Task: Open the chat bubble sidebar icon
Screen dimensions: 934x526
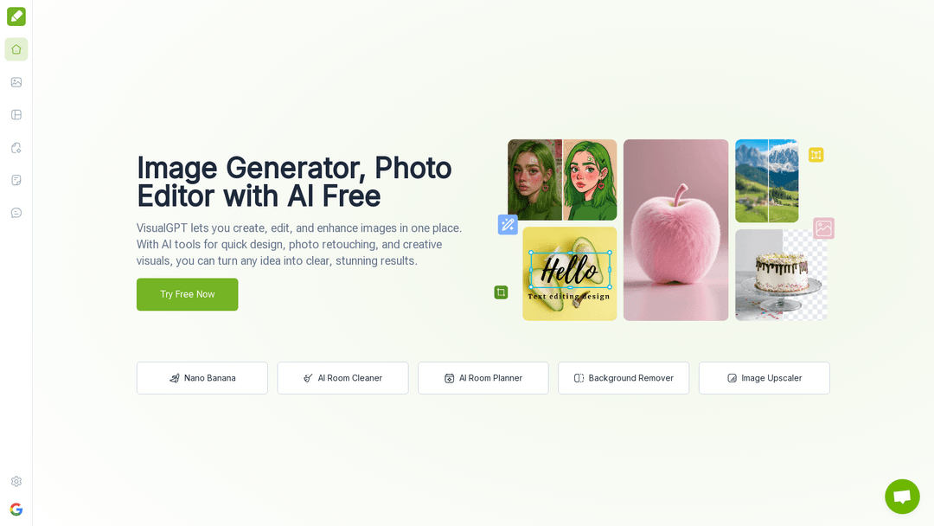Action: (16, 214)
